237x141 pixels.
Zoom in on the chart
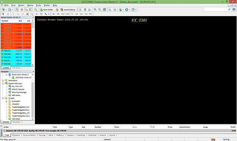click(95, 9)
